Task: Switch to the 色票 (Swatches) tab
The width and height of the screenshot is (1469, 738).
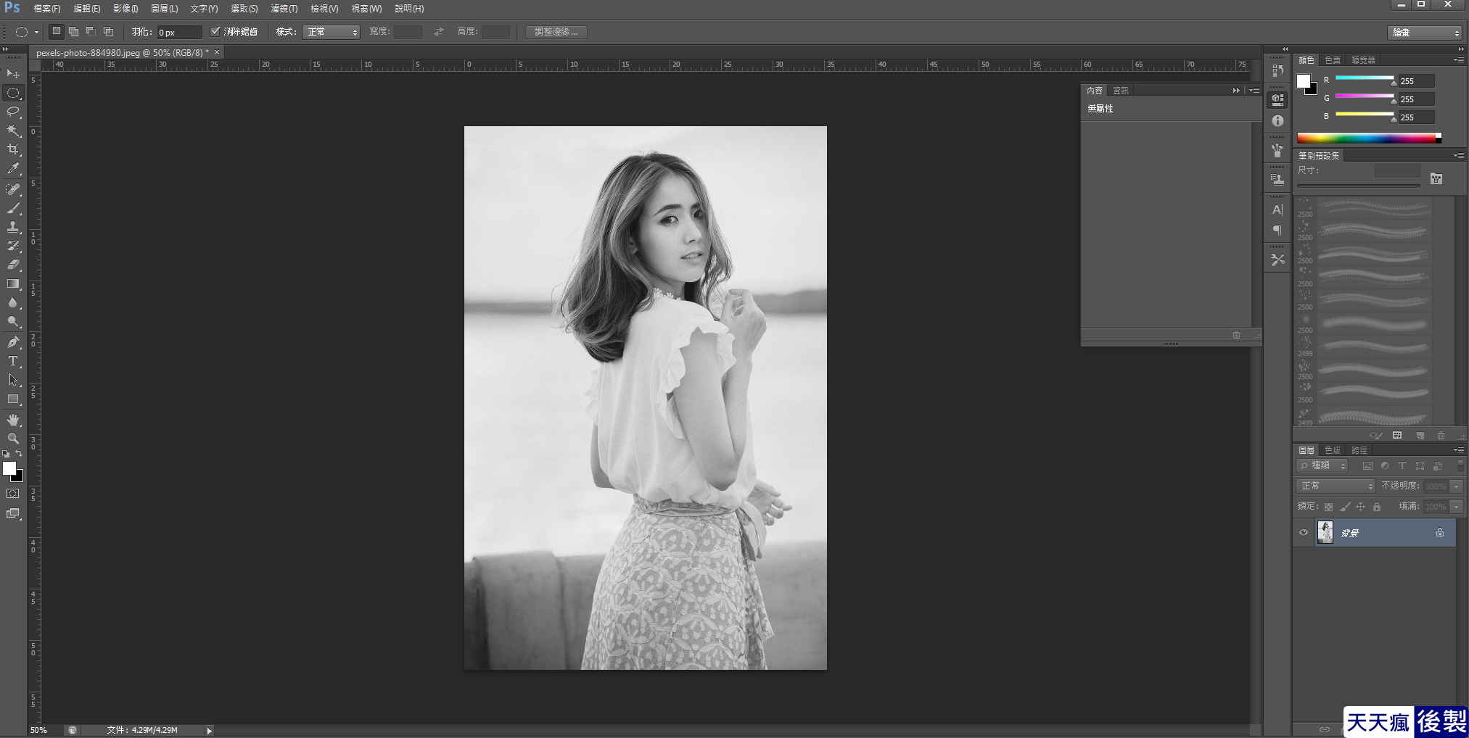Action: coord(1333,60)
